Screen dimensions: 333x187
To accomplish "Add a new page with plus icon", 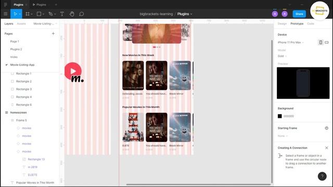I will [53, 33].
